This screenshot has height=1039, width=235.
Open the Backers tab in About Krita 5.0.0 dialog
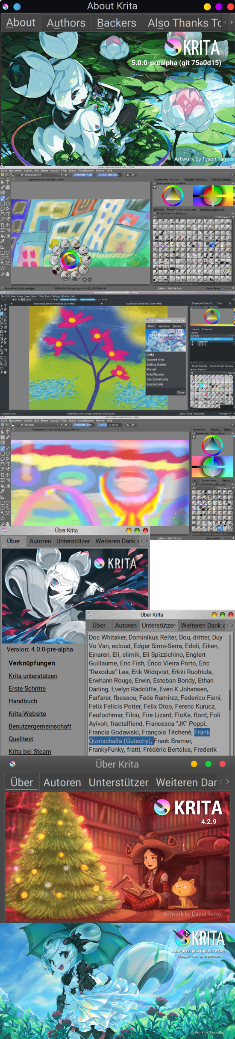coord(116,23)
